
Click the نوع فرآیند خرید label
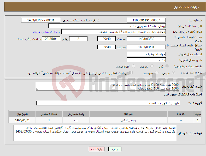(191, 73)
